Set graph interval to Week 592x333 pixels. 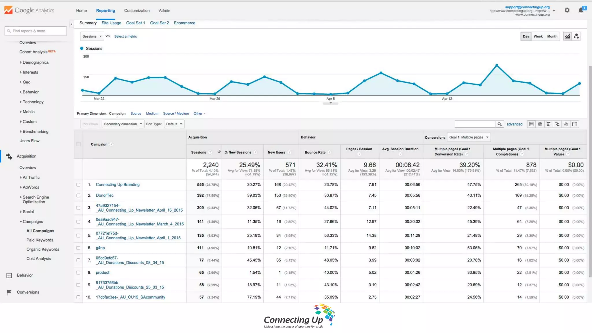538,36
